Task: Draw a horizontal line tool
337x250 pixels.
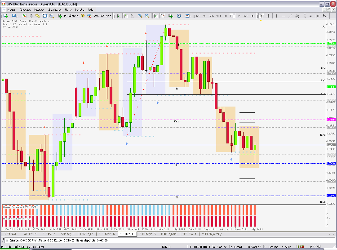Action: (x=284, y=16)
